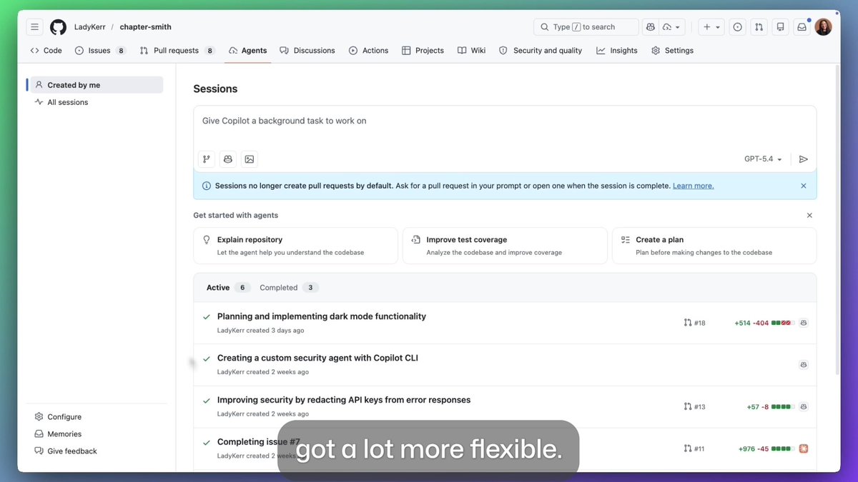858x482 pixels.
Task: Show the Active sessions tab
Action: (228, 288)
